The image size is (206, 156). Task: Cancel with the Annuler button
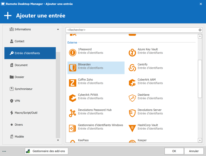pyautogui.click(x=194, y=151)
